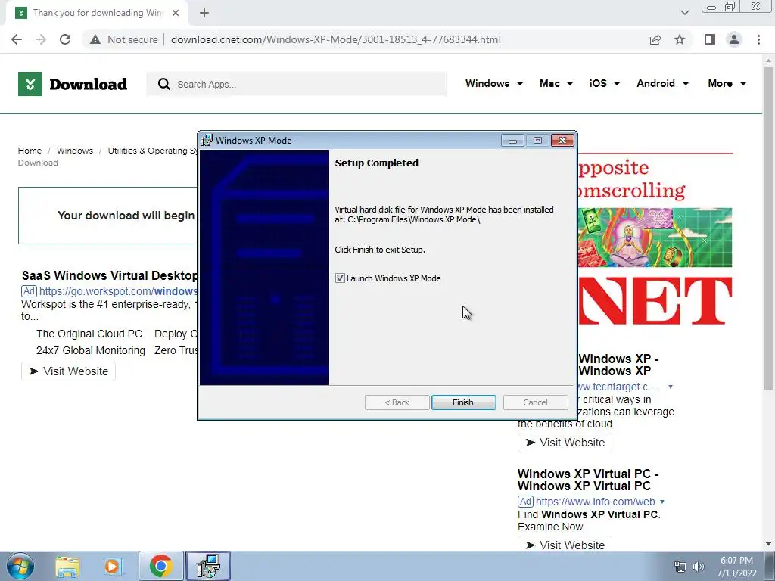This screenshot has height=581, width=775.
Task: Switch to the setup installer taskbar icon
Action: 208,566
